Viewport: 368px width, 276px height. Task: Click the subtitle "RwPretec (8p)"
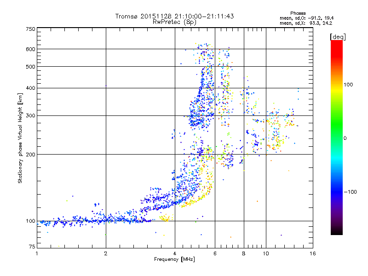pos(174,22)
